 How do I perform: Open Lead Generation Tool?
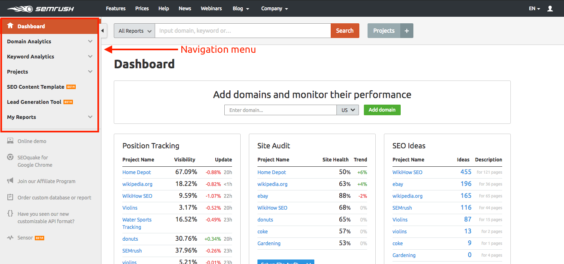pyautogui.click(x=34, y=102)
